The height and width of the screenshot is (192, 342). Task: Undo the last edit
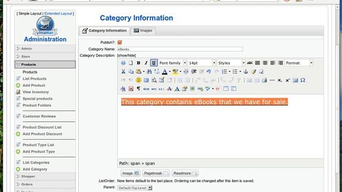point(209,71)
